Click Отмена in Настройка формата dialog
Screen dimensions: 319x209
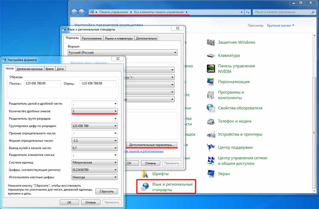pyautogui.click(x=91, y=202)
